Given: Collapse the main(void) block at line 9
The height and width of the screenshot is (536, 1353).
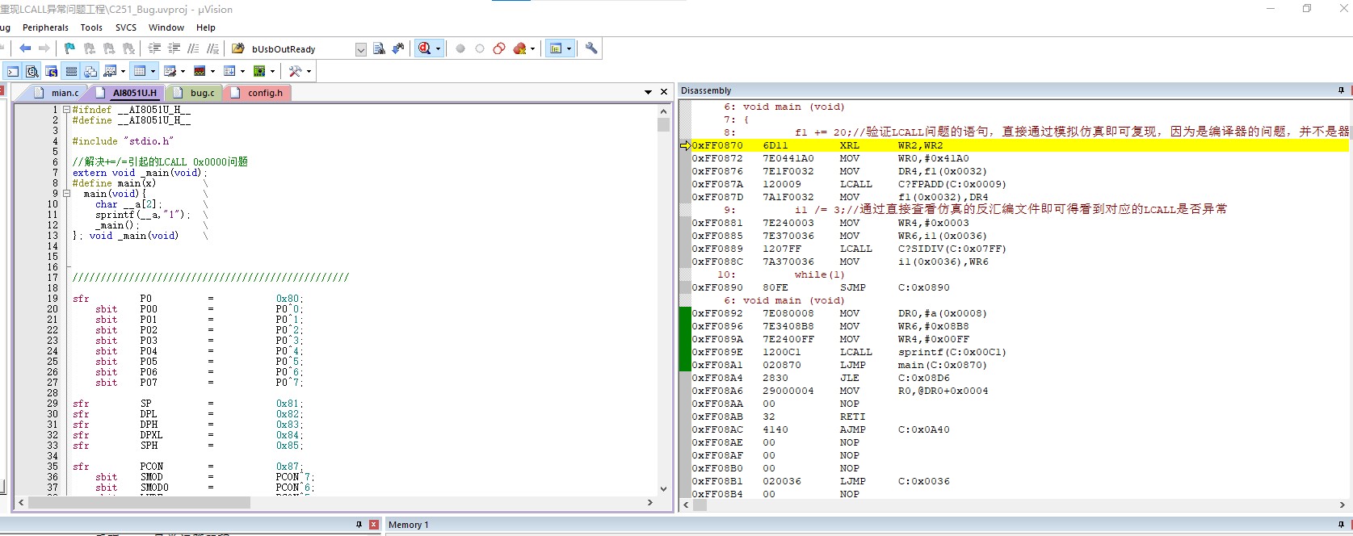Looking at the screenshot, I should pyautogui.click(x=66, y=194).
